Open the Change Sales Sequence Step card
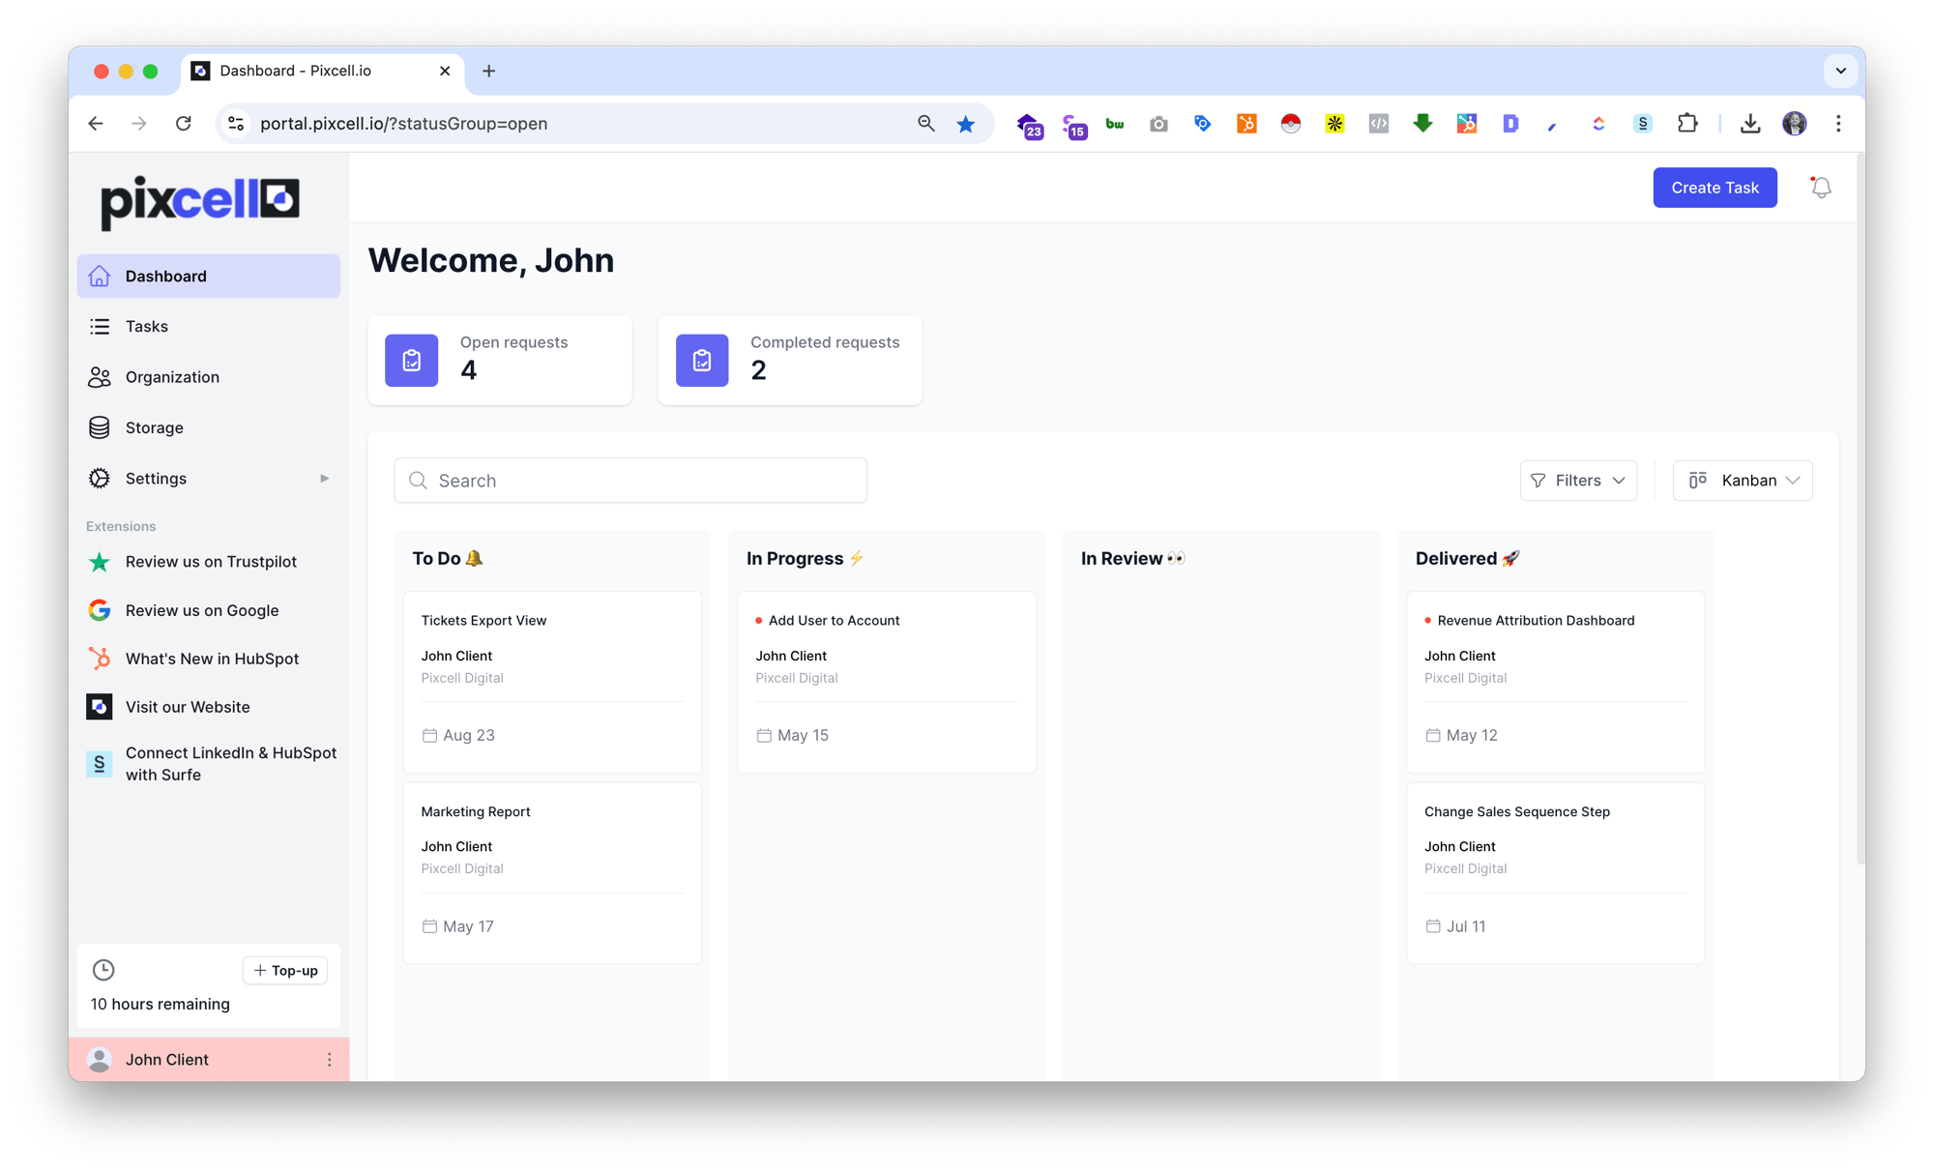Viewport: 1934px width, 1172px height. 1556,873
